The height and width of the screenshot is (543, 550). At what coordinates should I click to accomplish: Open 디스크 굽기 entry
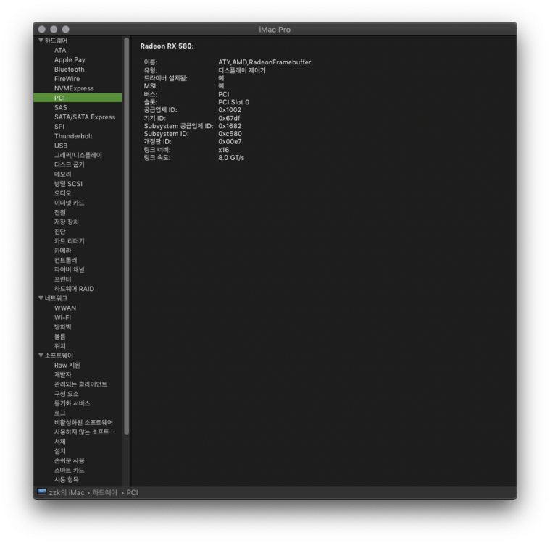[69, 164]
